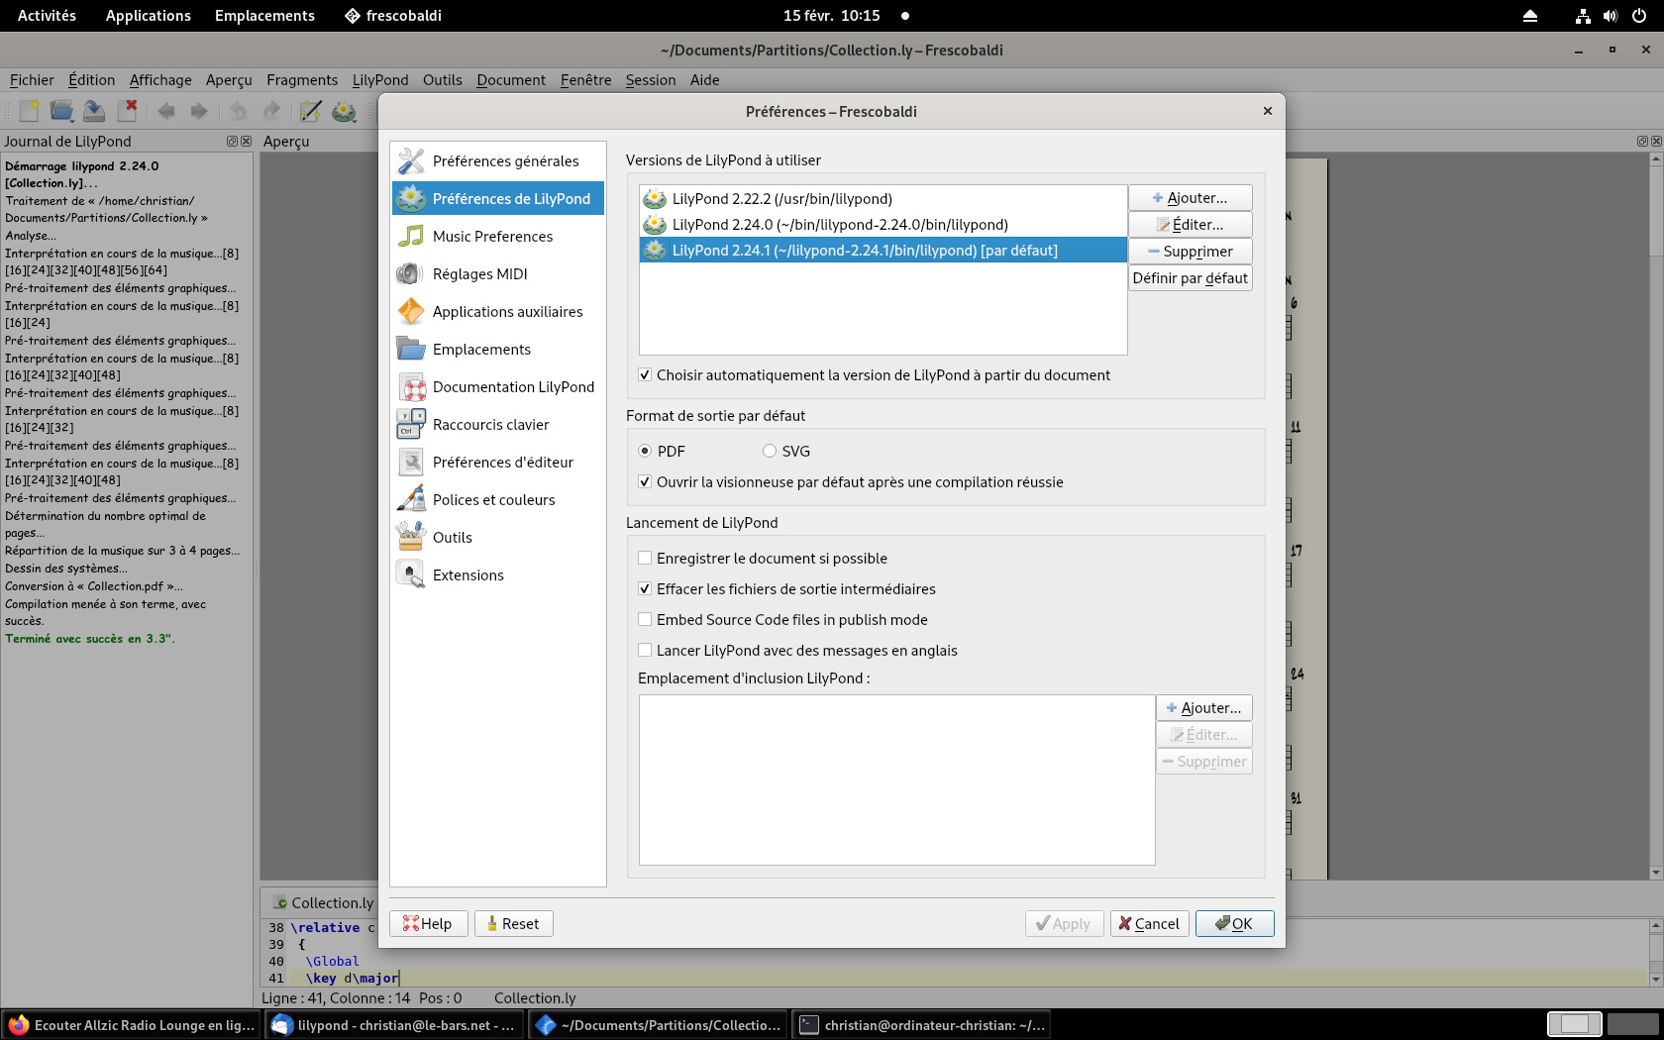Open the LilyPond menu

[380, 80]
